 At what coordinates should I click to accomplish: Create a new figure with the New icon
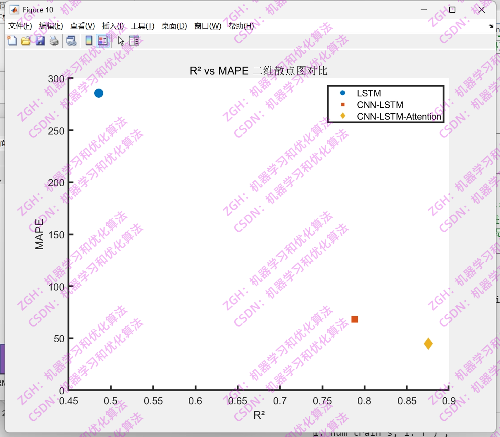point(12,40)
